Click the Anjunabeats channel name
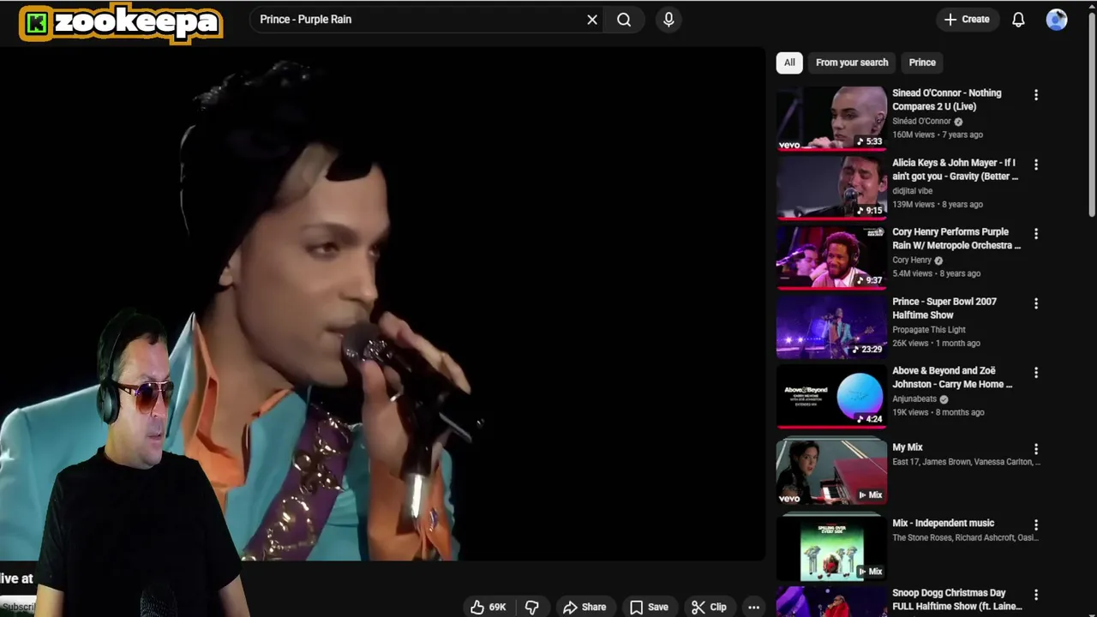 click(915, 399)
